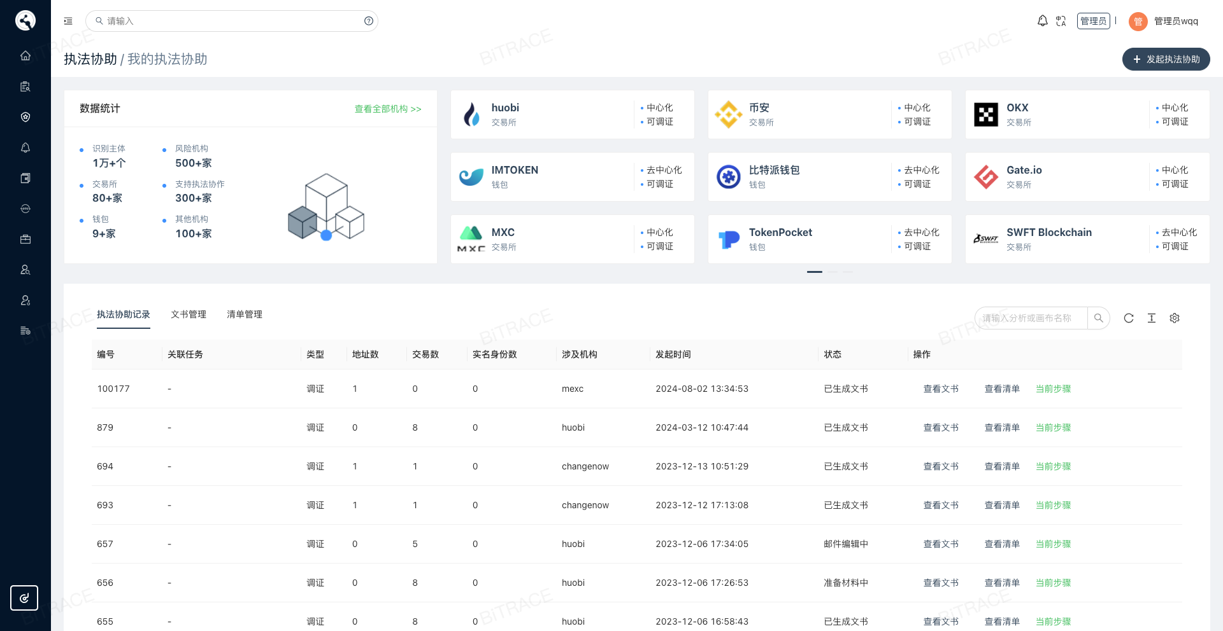1223x631 pixels.
Task: Go to first carousel page indicator
Action: click(x=814, y=272)
